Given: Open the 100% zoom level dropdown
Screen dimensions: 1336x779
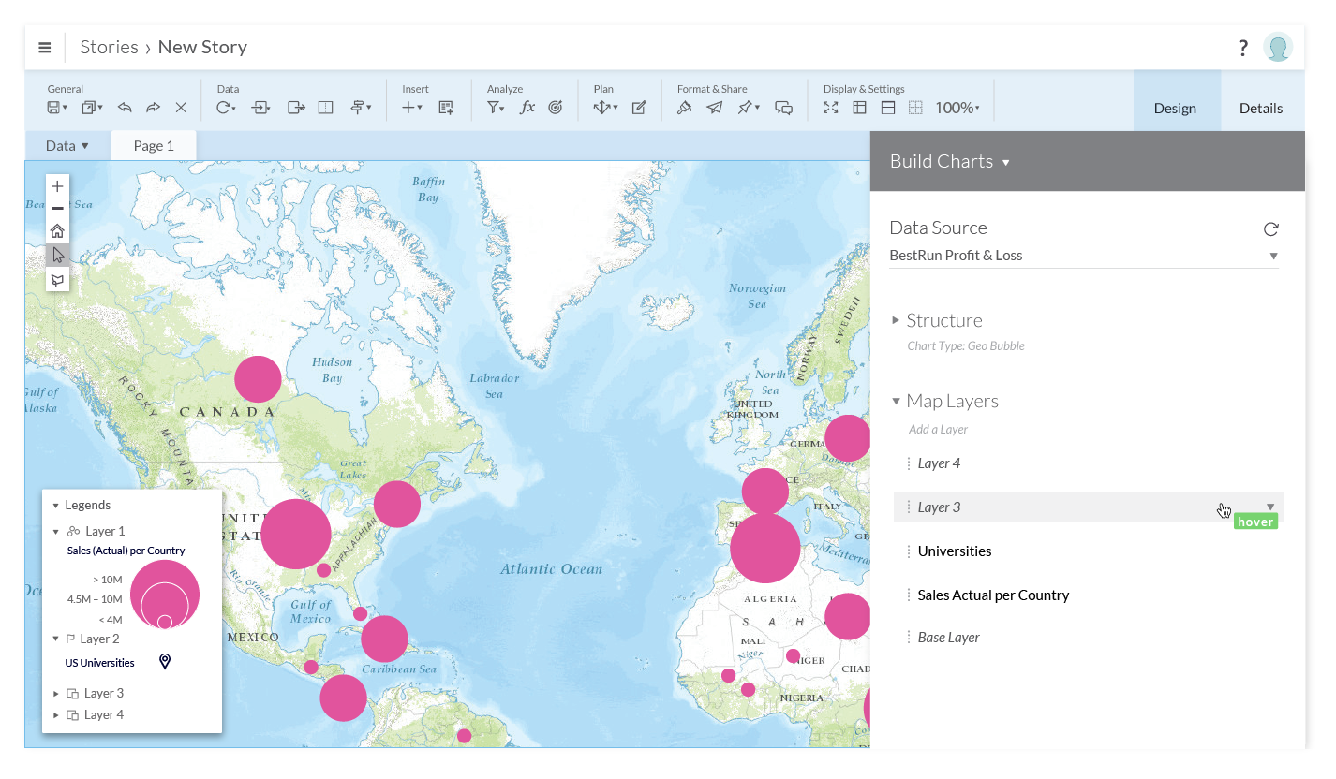Looking at the screenshot, I should click(957, 108).
